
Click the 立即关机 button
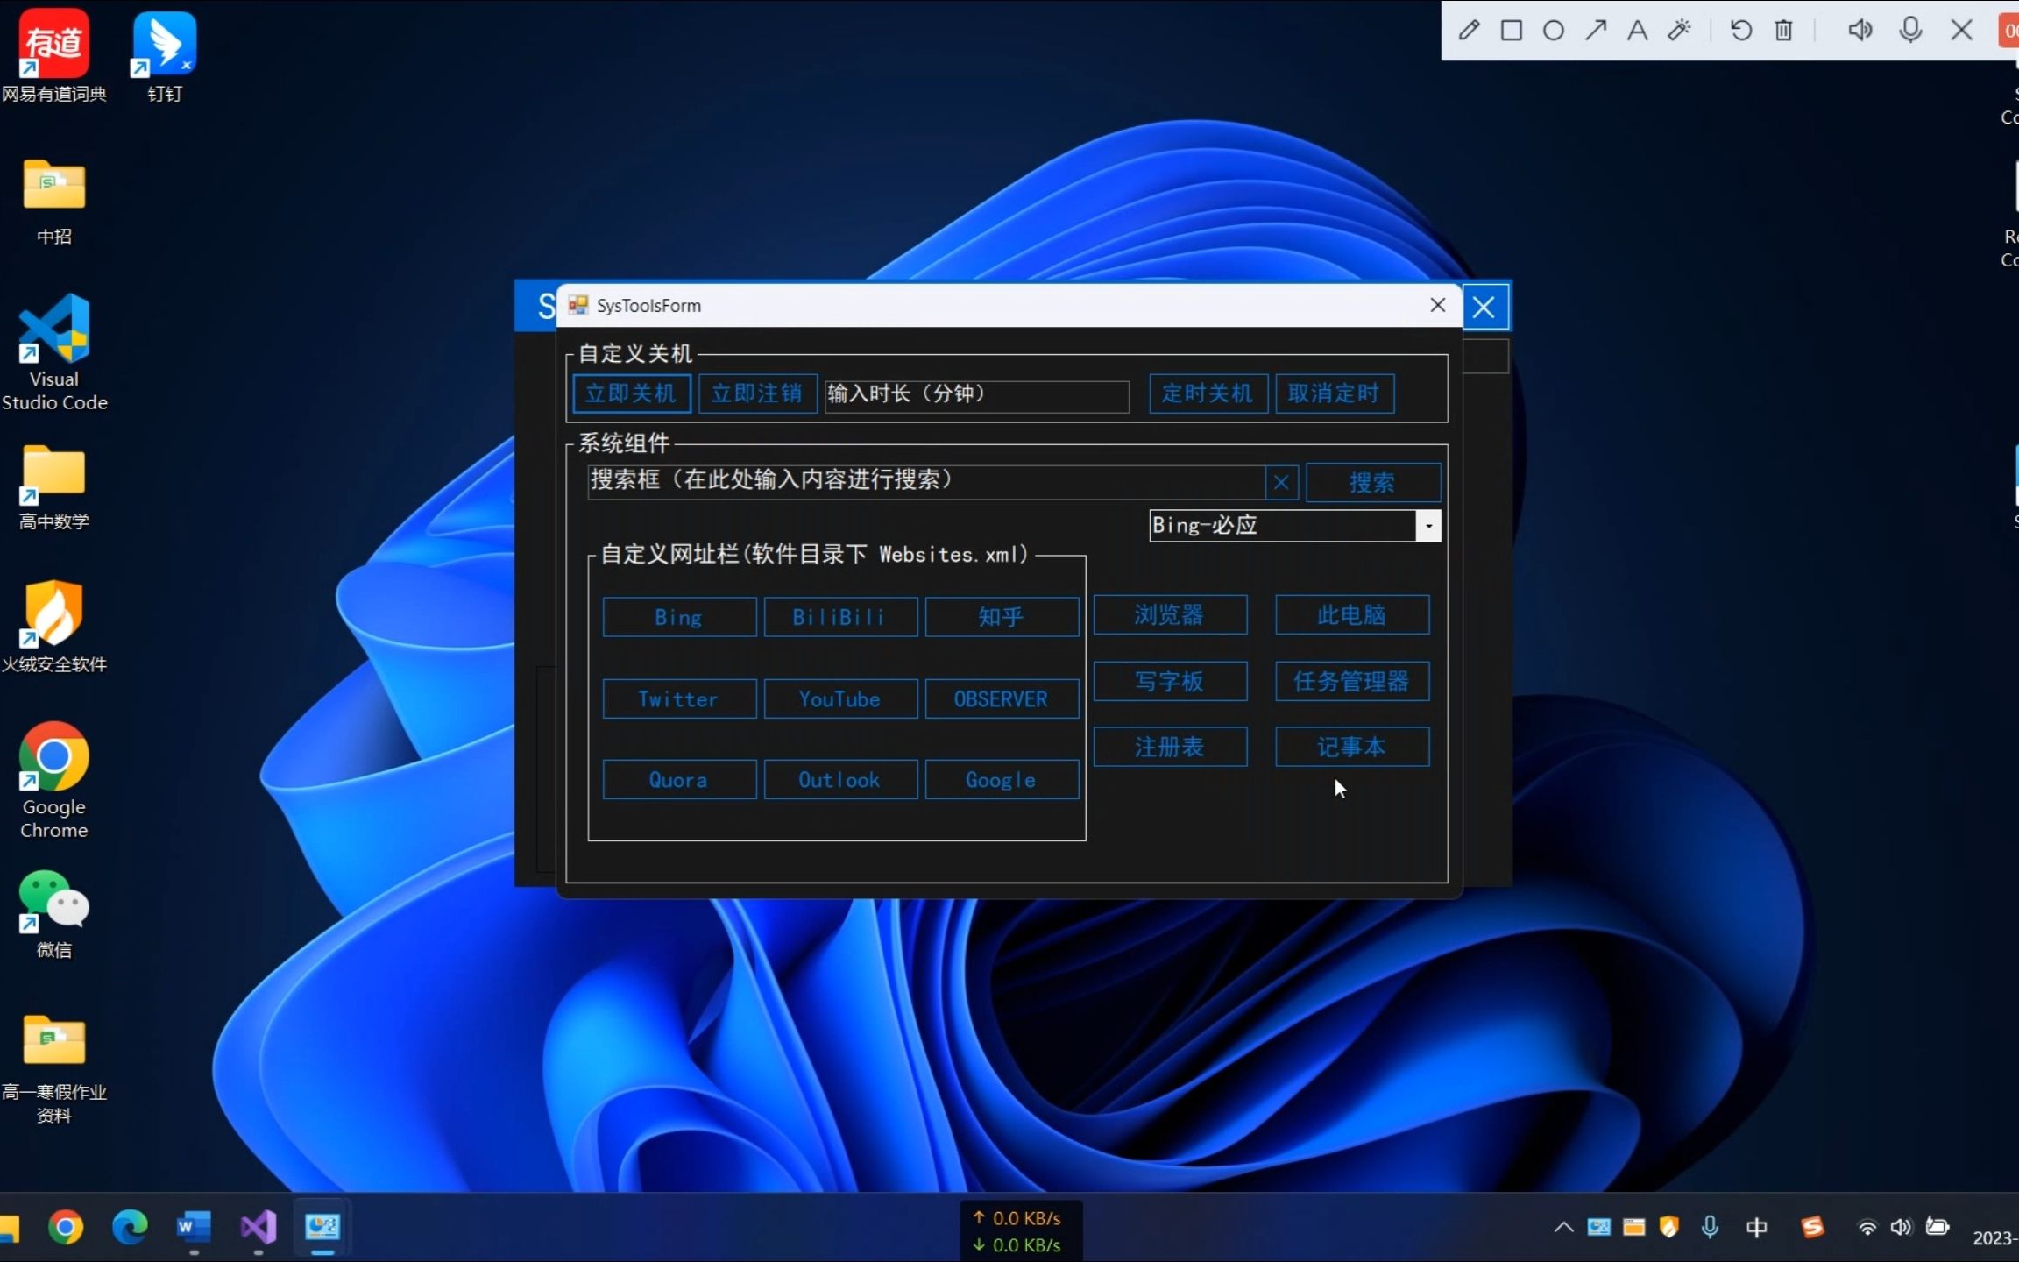tap(631, 393)
